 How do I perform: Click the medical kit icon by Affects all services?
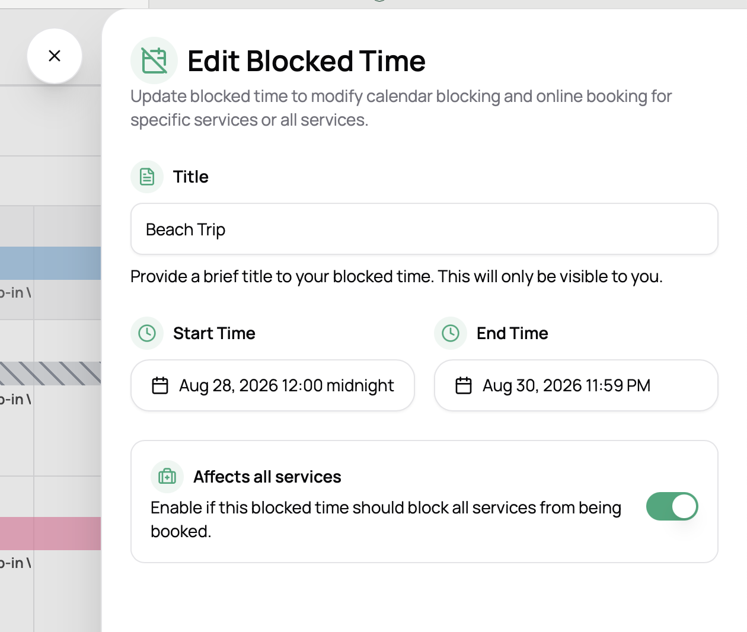(167, 477)
